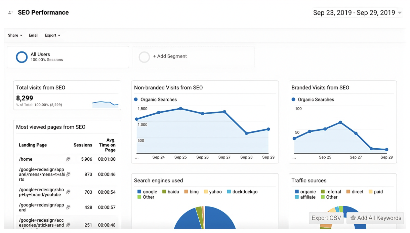Click the 873 sessions value
Viewport: 410px width, 233px height.
(x=88, y=174)
